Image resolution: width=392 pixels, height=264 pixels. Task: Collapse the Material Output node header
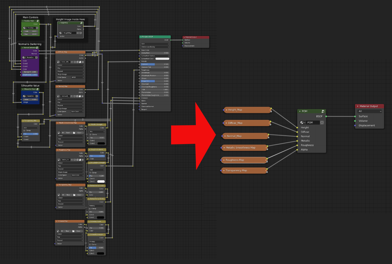(358, 106)
